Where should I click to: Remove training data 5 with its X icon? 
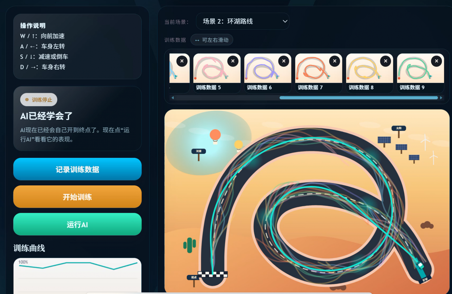point(233,61)
